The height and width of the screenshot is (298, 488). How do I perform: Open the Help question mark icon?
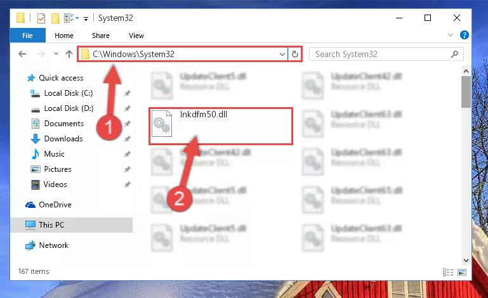click(464, 35)
